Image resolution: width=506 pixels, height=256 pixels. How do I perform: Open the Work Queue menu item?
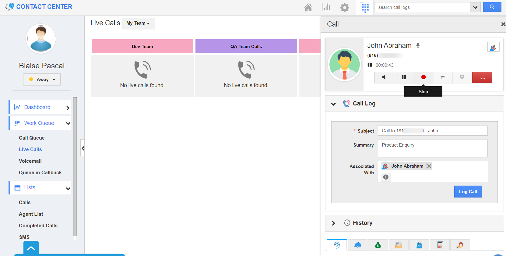click(x=39, y=123)
